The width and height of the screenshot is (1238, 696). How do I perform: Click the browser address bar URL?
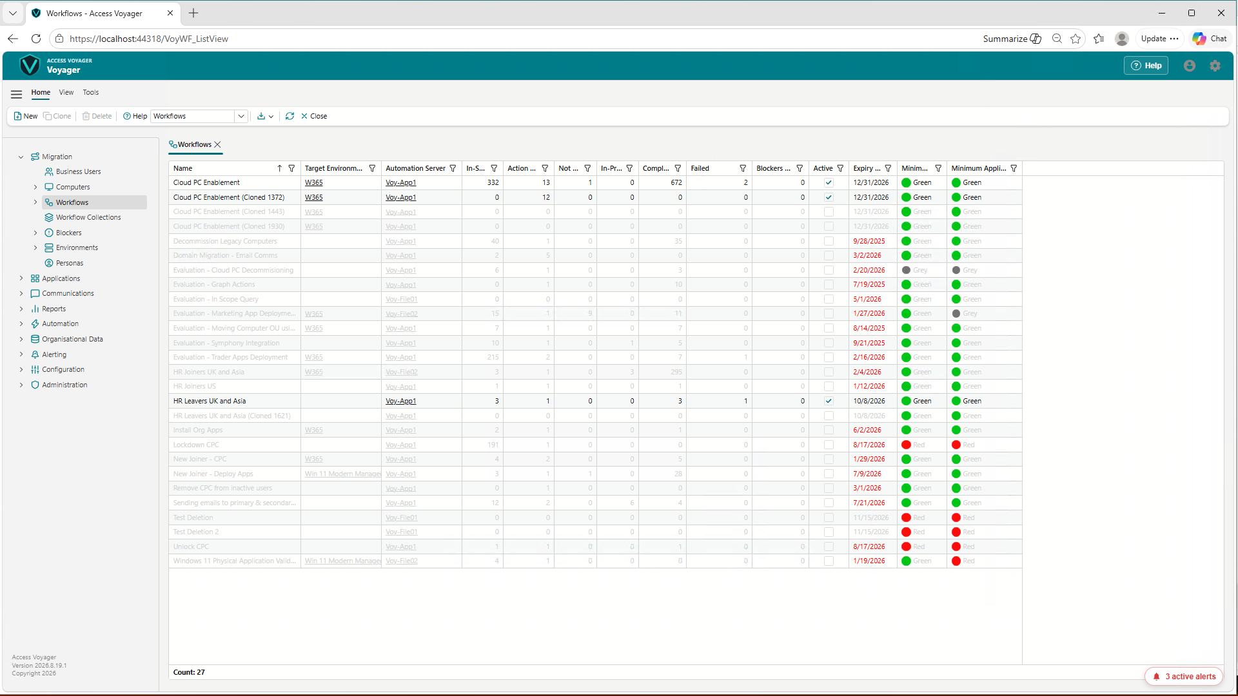pyautogui.click(x=149, y=39)
